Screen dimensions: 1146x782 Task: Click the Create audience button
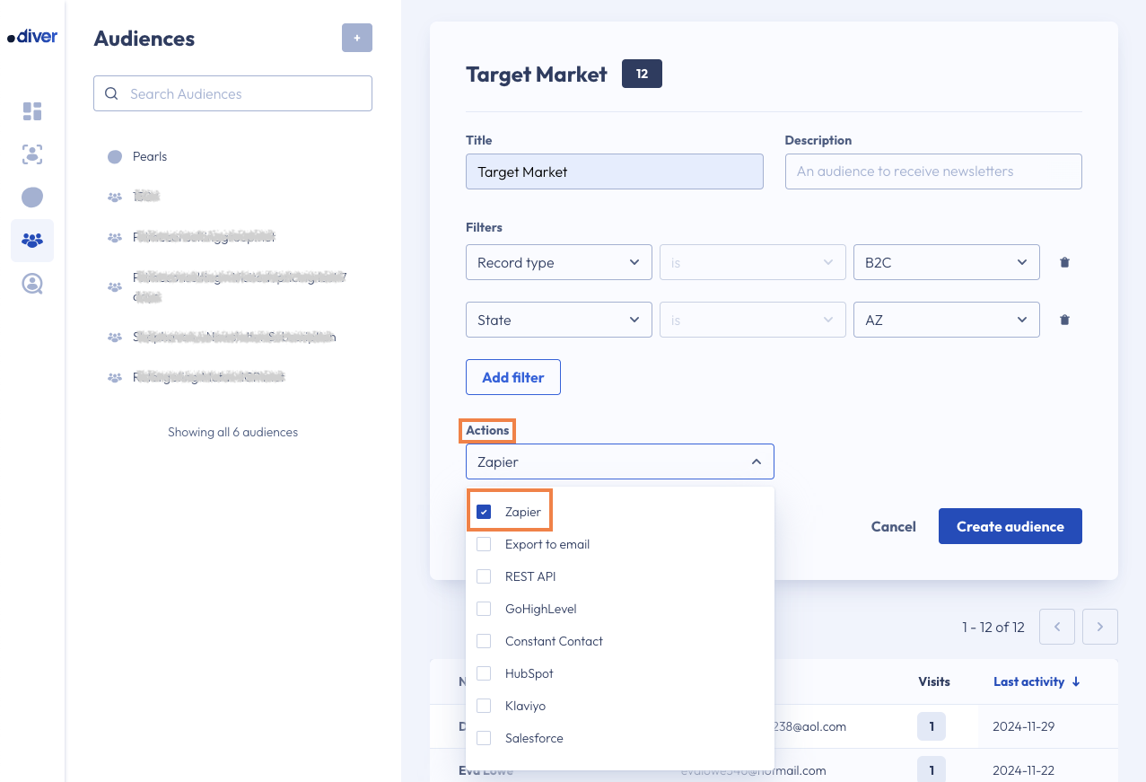point(1010,526)
